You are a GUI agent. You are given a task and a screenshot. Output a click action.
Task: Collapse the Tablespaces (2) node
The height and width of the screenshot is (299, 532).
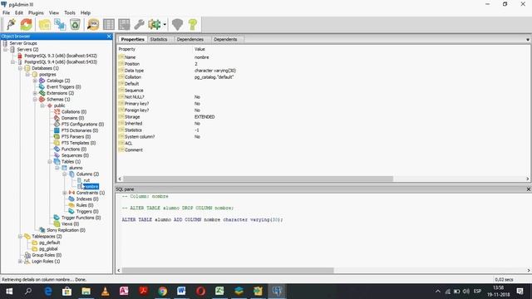(x=20, y=236)
